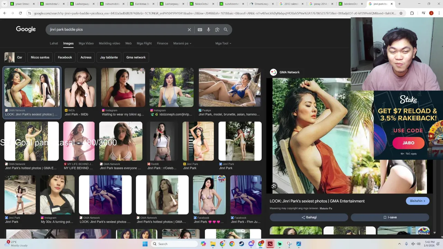Viewport: 443px width, 249px height.
Task: Open the preview title link to GMA Entertainment
Action: point(317,201)
